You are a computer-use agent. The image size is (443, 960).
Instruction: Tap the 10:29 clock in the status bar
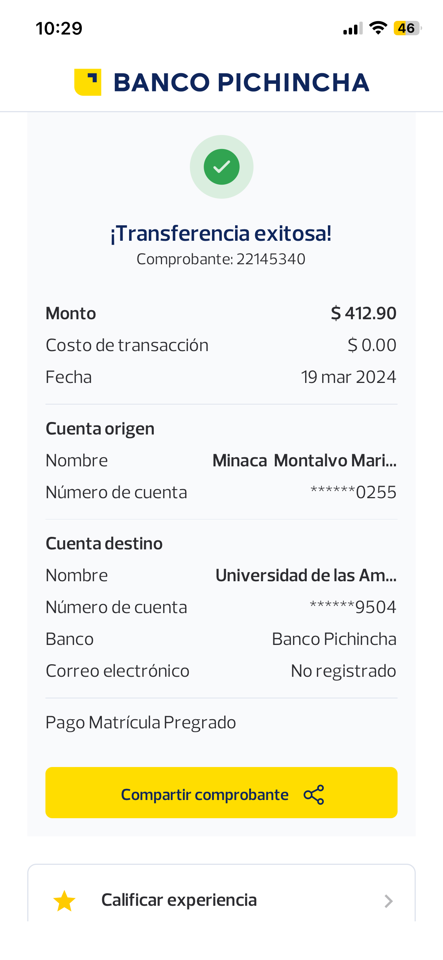(59, 28)
